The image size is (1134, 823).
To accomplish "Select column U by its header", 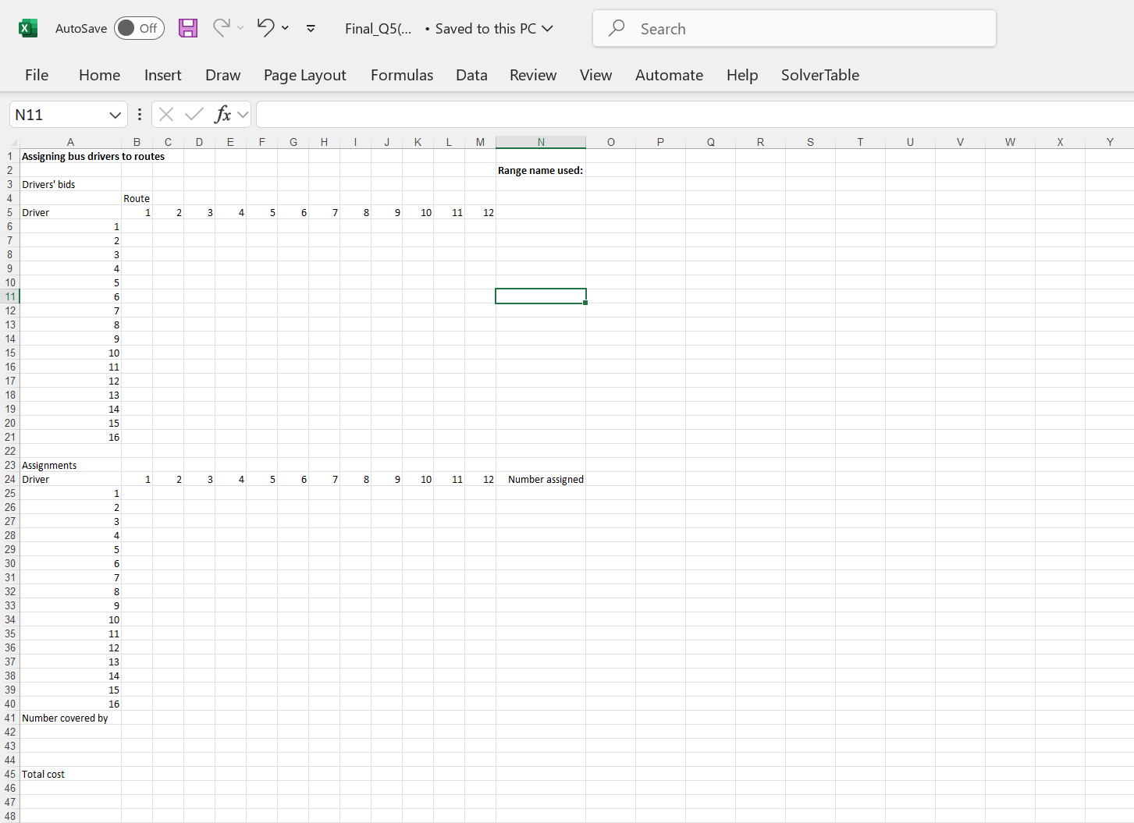I will 911,142.
